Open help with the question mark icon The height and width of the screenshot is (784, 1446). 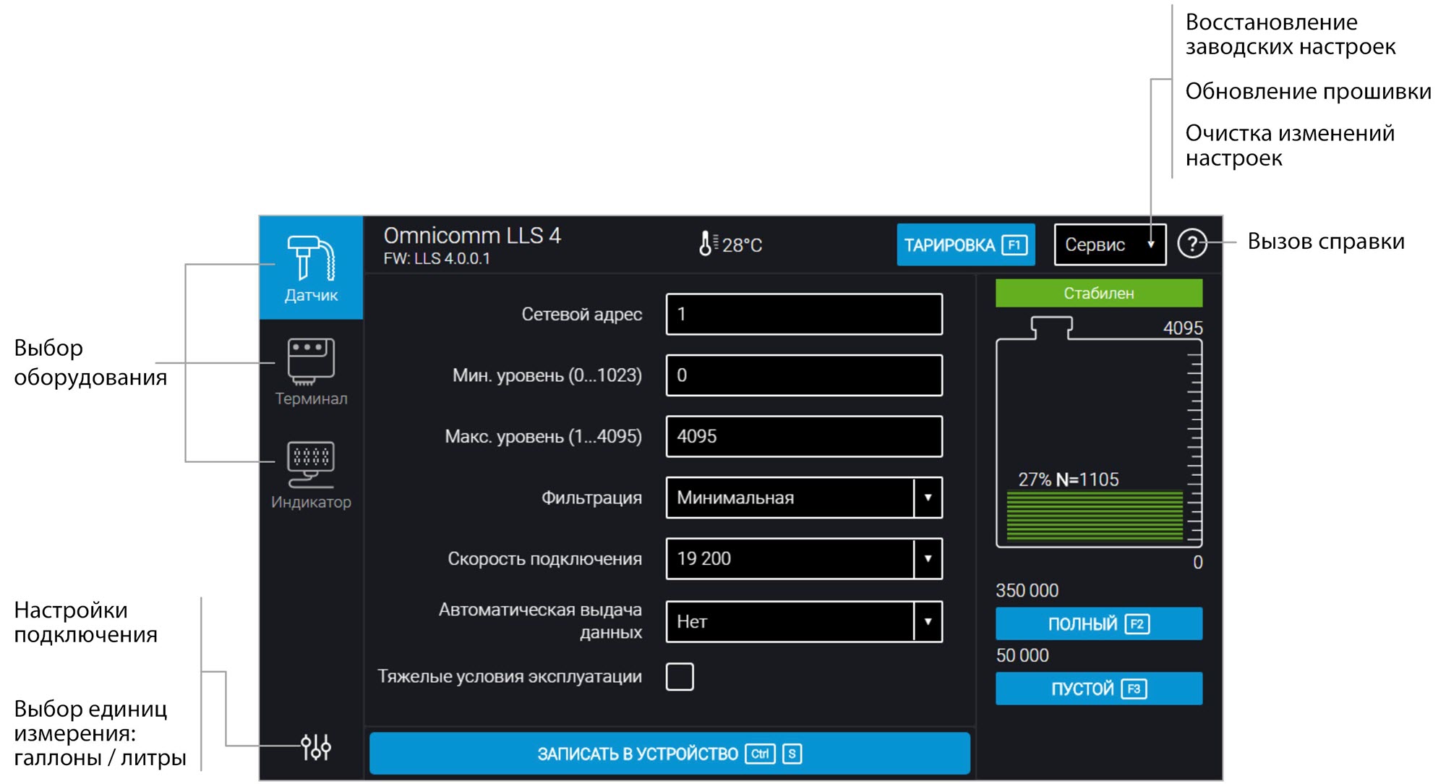tap(1192, 244)
